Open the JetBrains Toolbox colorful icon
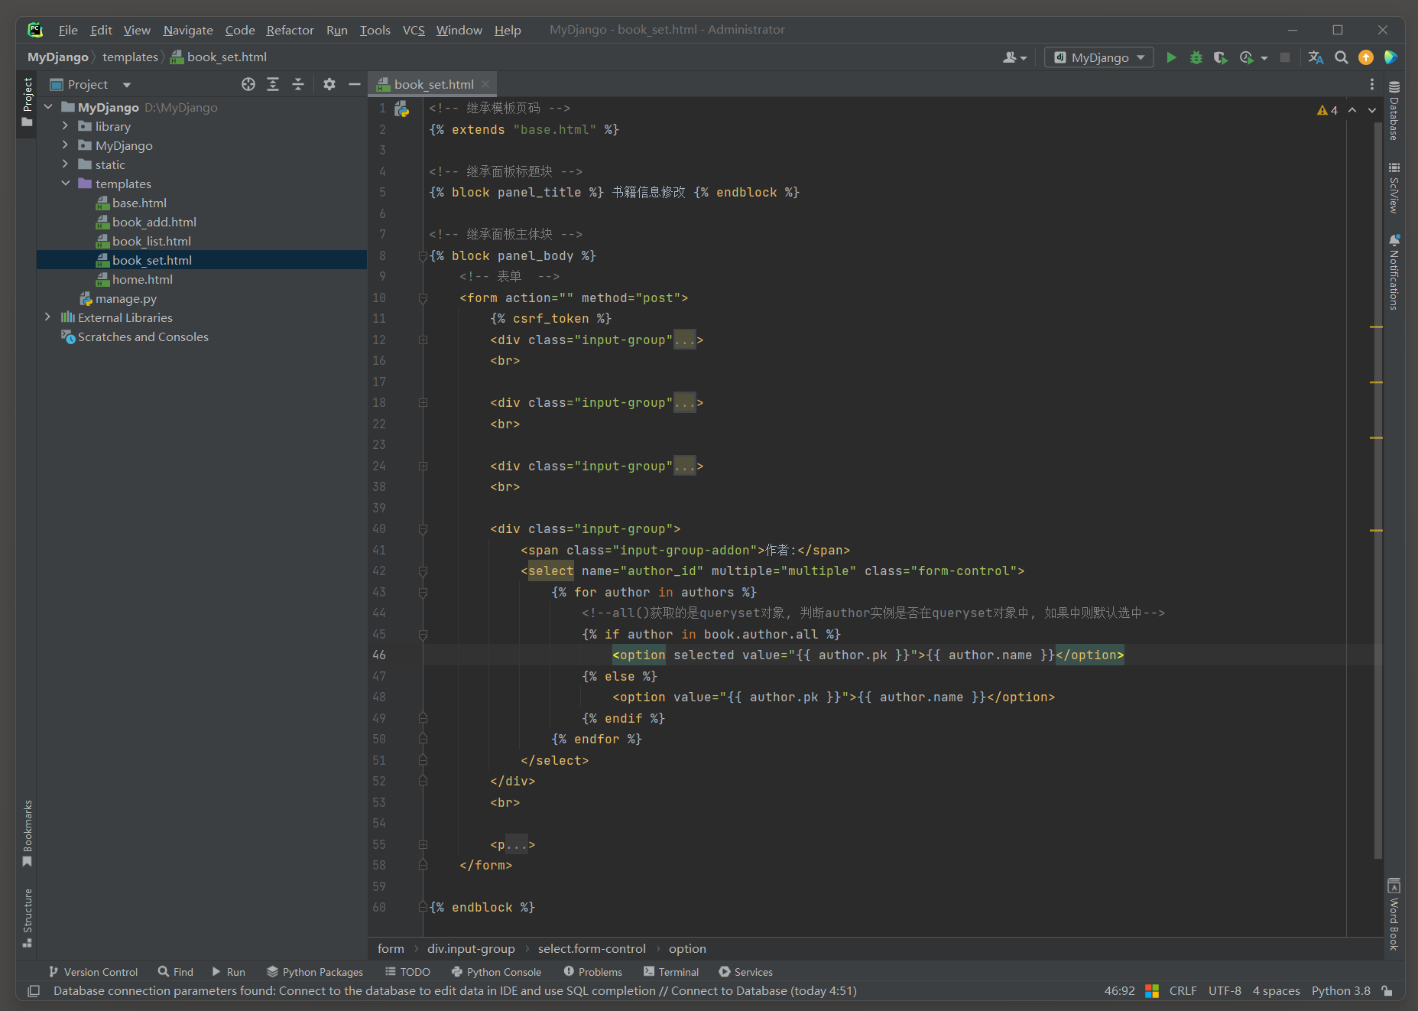Image resolution: width=1418 pixels, height=1011 pixels. click(x=1390, y=57)
